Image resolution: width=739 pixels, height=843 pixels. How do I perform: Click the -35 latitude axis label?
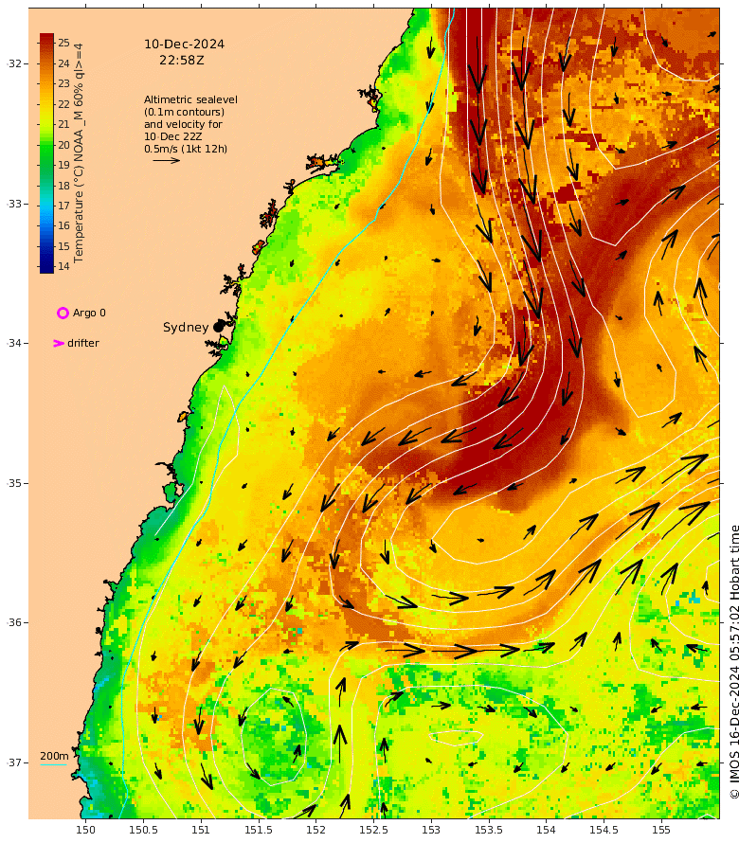(x=15, y=483)
